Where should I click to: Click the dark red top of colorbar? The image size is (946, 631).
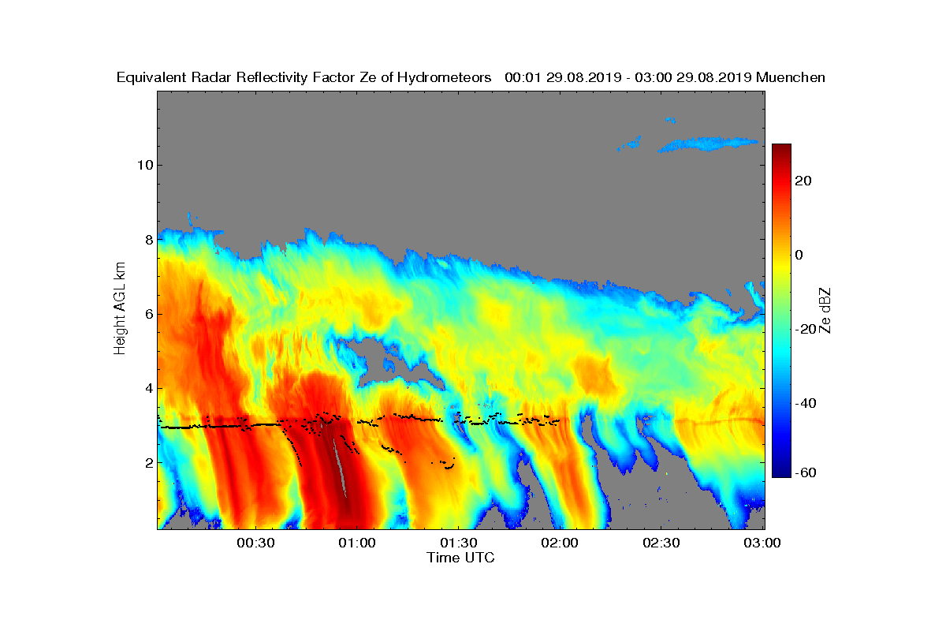(781, 150)
